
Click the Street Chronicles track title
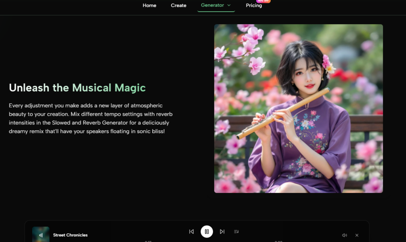[70, 235]
